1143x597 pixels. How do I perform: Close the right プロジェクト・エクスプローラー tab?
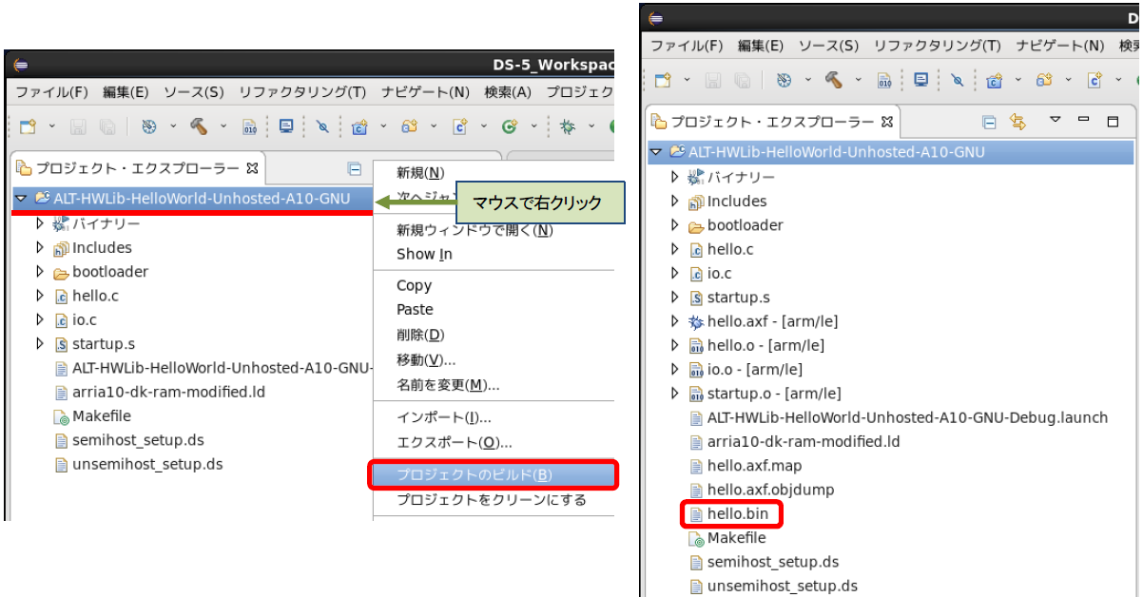tap(887, 122)
